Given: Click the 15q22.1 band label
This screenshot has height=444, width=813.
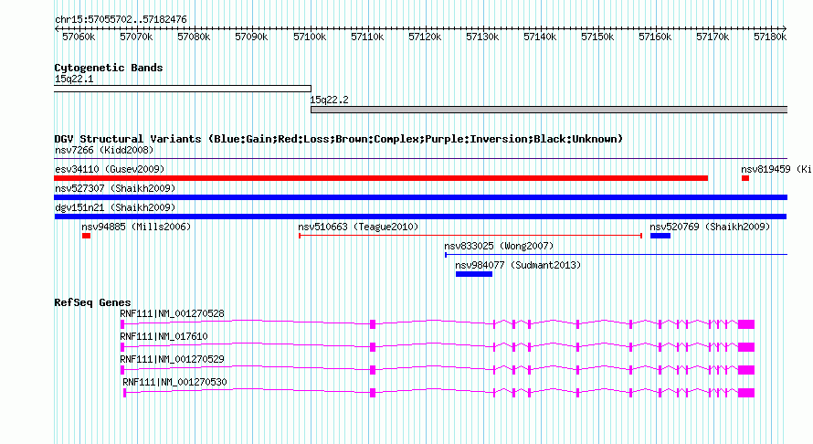Looking at the screenshot, I should 74,79.
